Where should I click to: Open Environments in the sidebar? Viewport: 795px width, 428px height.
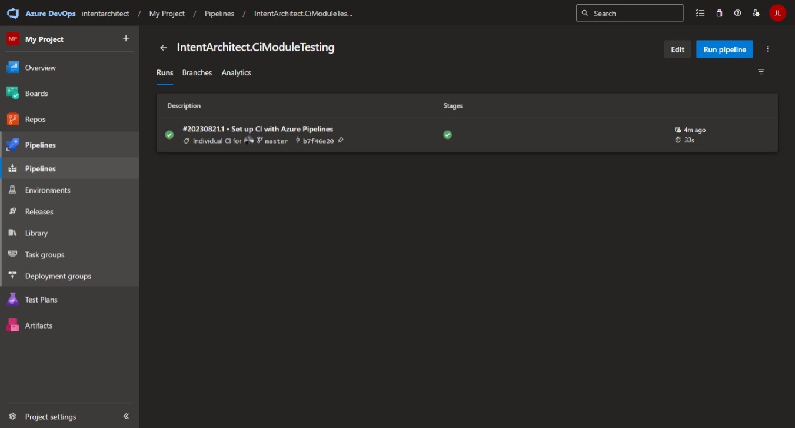69,190
